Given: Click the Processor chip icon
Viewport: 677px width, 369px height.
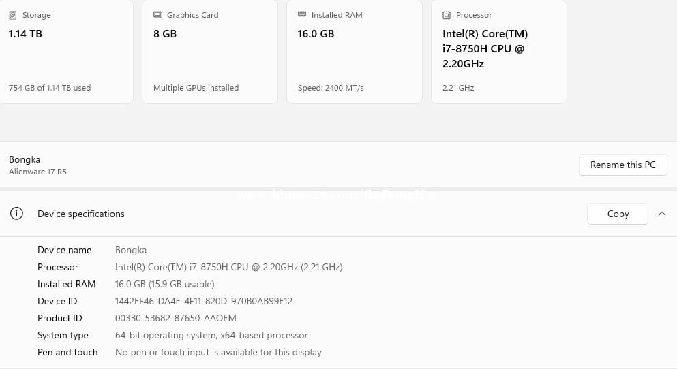Looking at the screenshot, I should tap(447, 15).
